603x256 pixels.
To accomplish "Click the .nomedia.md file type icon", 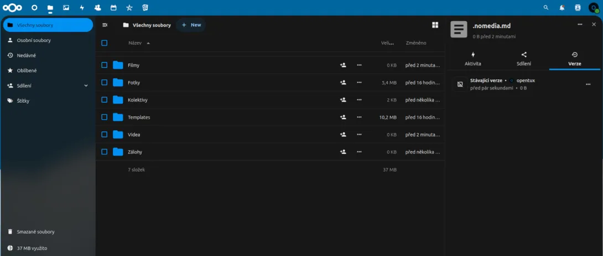I will pos(459,30).
